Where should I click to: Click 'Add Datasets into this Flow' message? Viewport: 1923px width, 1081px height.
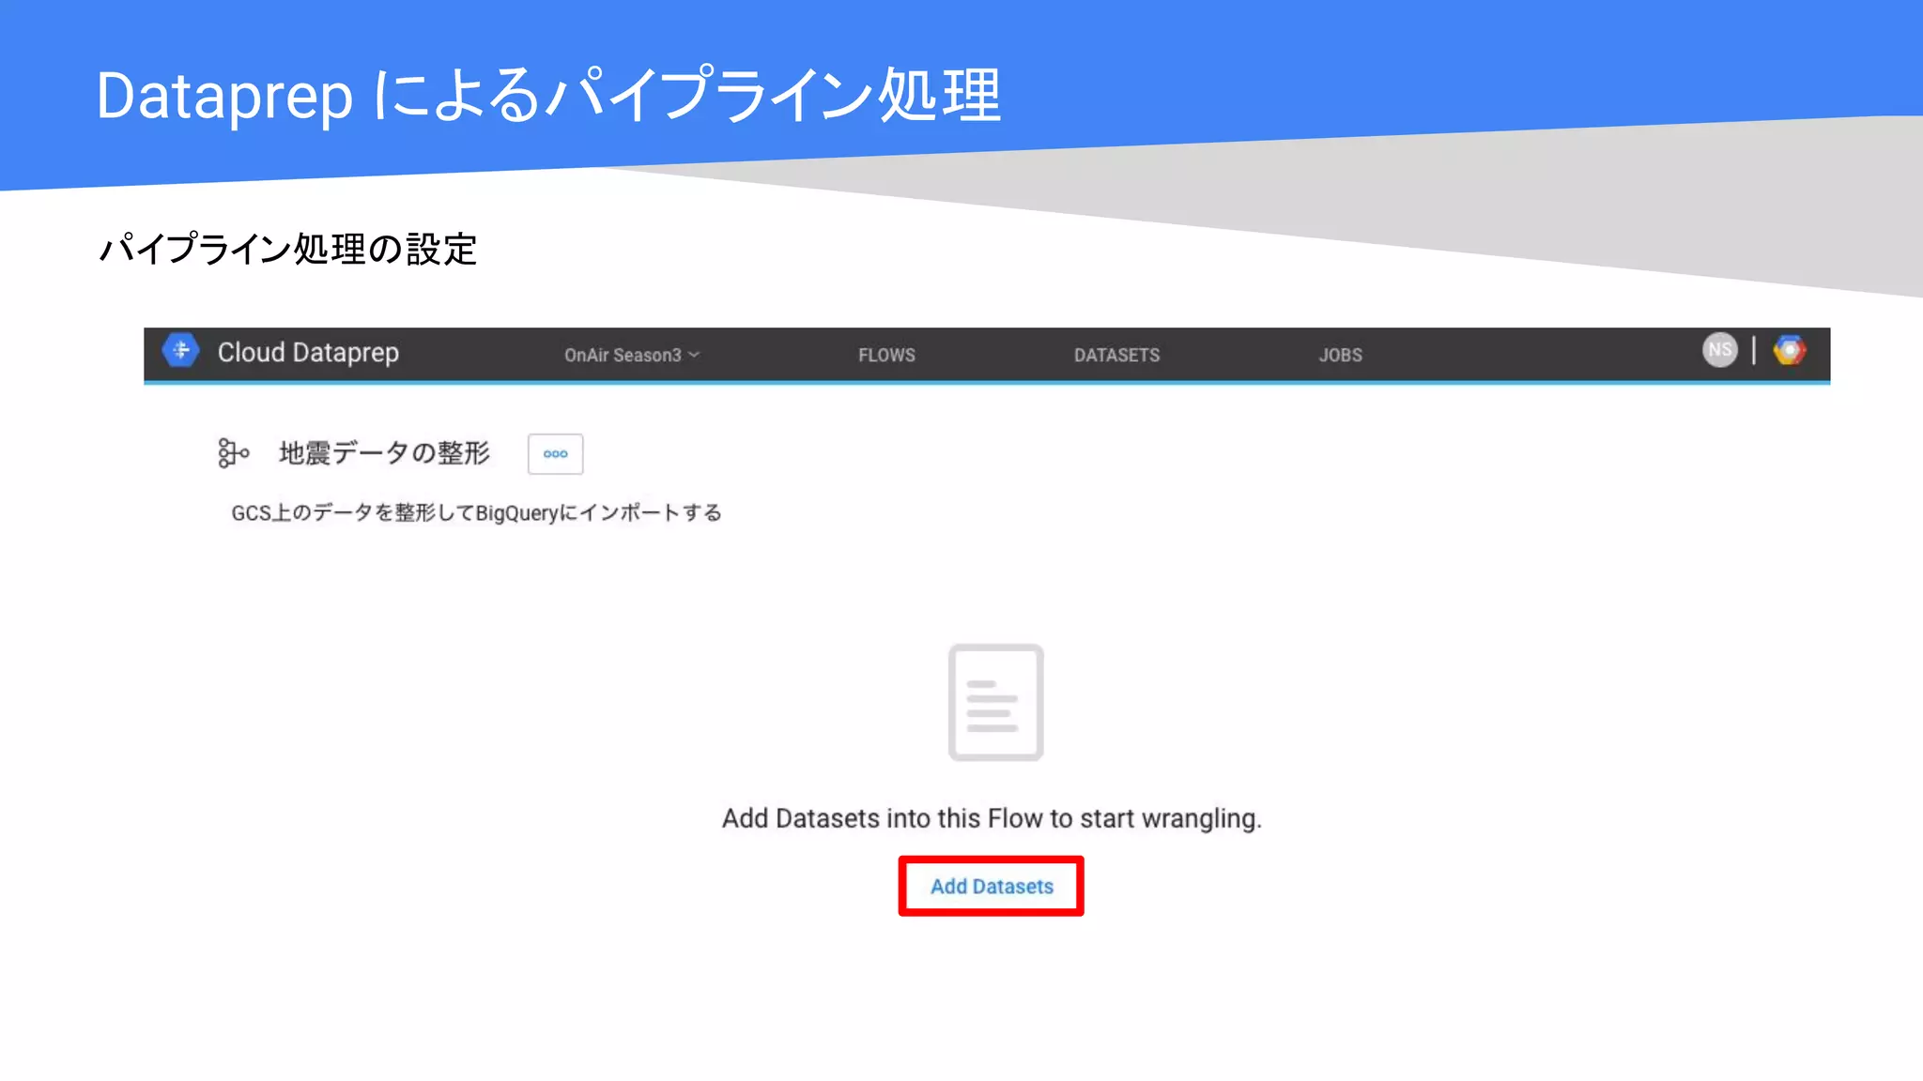pos(992,819)
